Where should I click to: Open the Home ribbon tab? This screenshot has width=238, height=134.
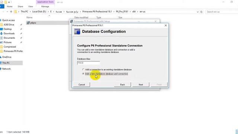point(10,7)
